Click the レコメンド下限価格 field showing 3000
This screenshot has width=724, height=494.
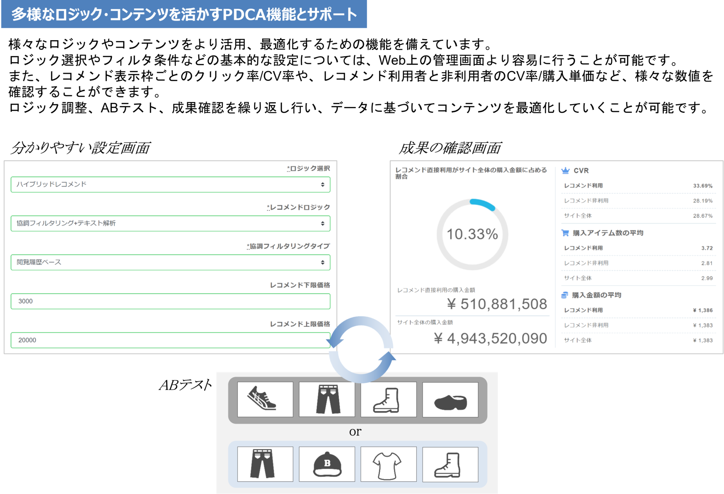coord(170,301)
